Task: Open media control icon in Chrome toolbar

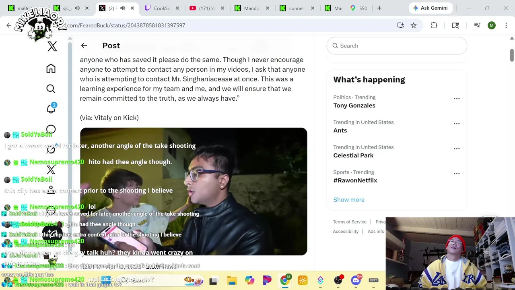Action: coord(477,25)
